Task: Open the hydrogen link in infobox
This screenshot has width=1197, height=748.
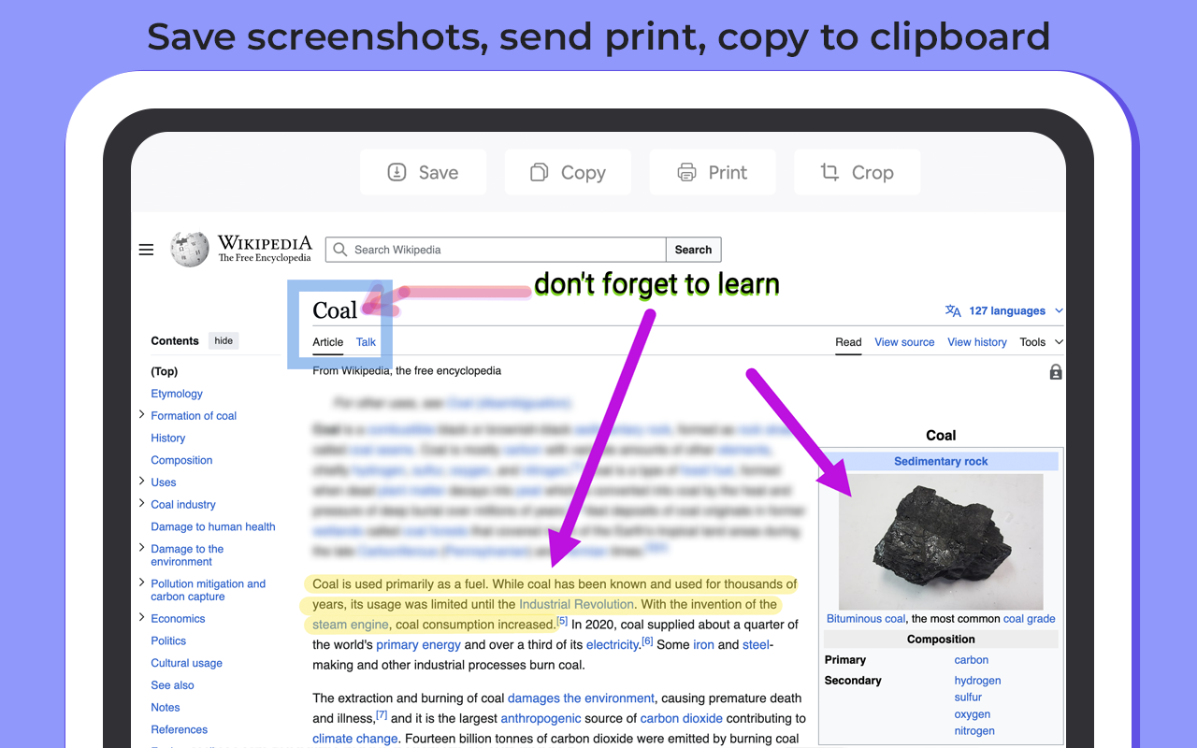Action: pos(977,681)
